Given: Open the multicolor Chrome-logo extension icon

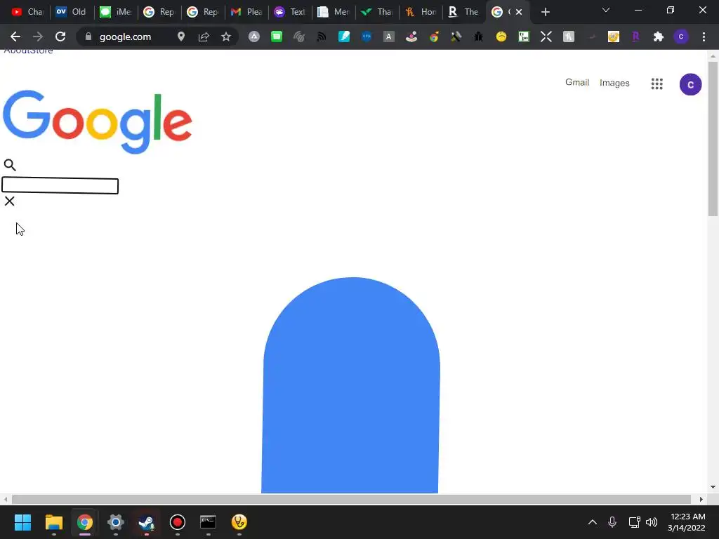Looking at the screenshot, I should point(434,36).
